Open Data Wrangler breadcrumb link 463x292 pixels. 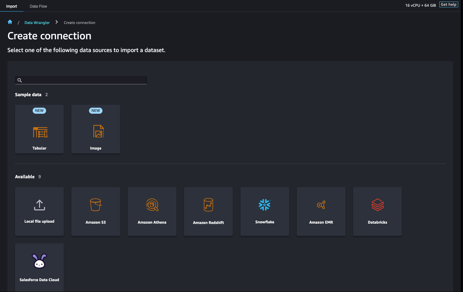pyautogui.click(x=37, y=23)
